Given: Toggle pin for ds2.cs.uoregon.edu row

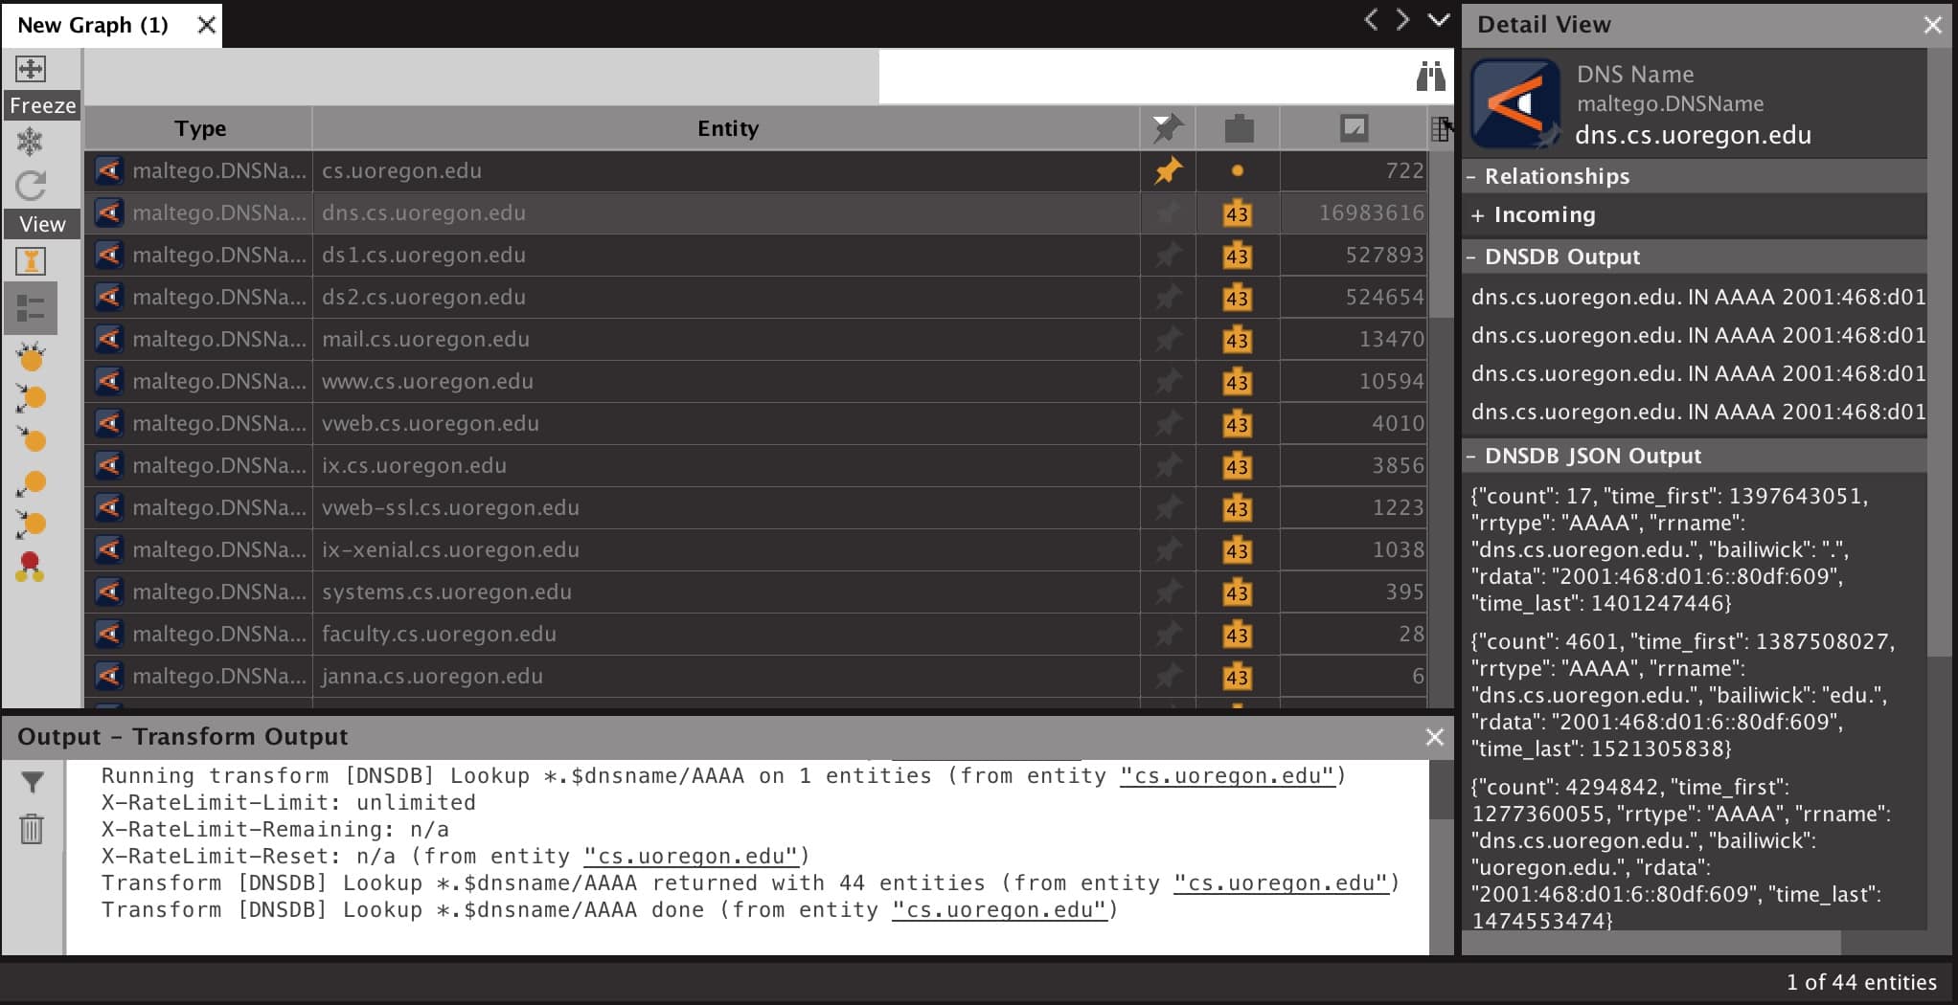Looking at the screenshot, I should (x=1168, y=297).
